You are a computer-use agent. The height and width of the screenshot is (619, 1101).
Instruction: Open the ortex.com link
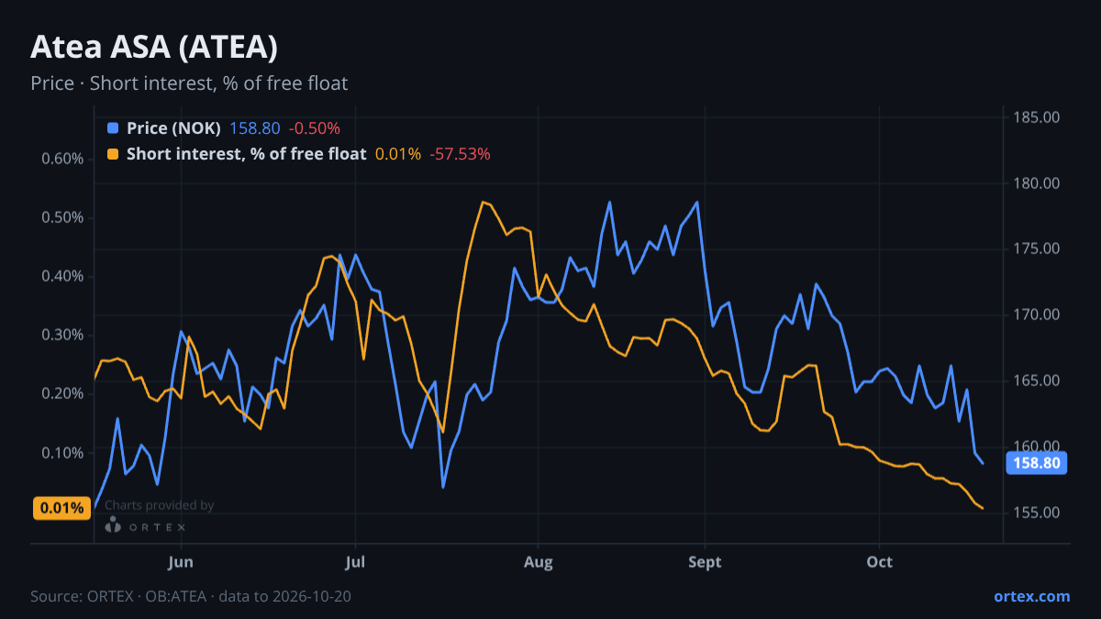point(1031,596)
